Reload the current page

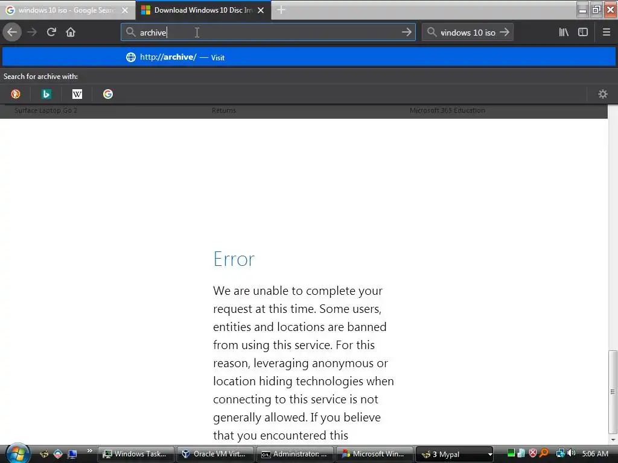pos(52,33)
